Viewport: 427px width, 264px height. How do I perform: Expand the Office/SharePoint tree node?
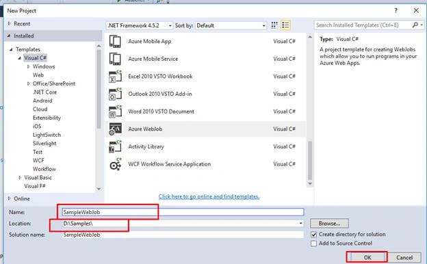[28, 83]
